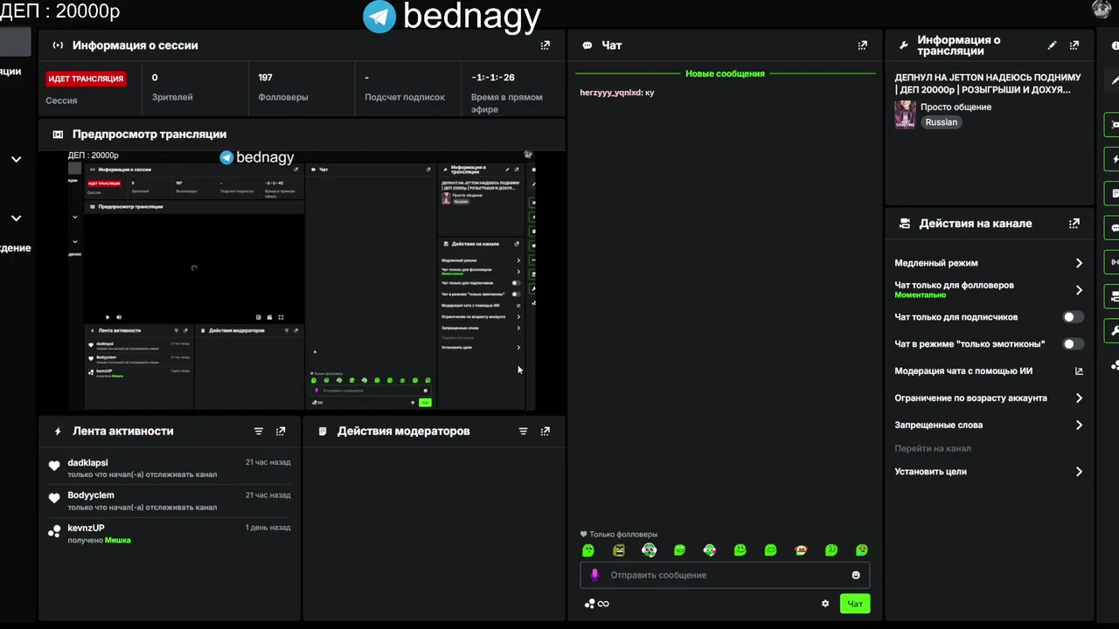Click the green Чат send button
The height and width of the screenshot is (629, 1119).
point(855,604)
